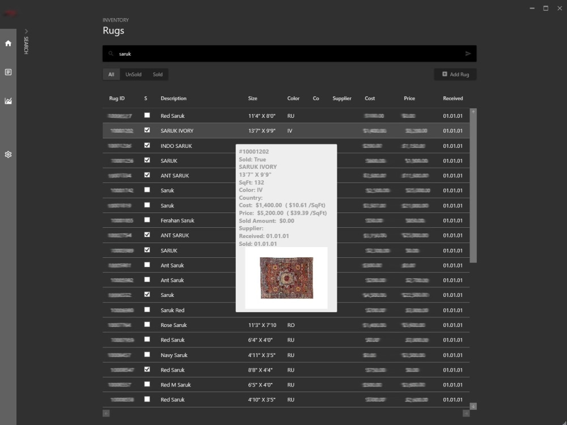Select the Ferahan Saruk description cell
Screen dimensions: 567x425
tap(177, 220)
